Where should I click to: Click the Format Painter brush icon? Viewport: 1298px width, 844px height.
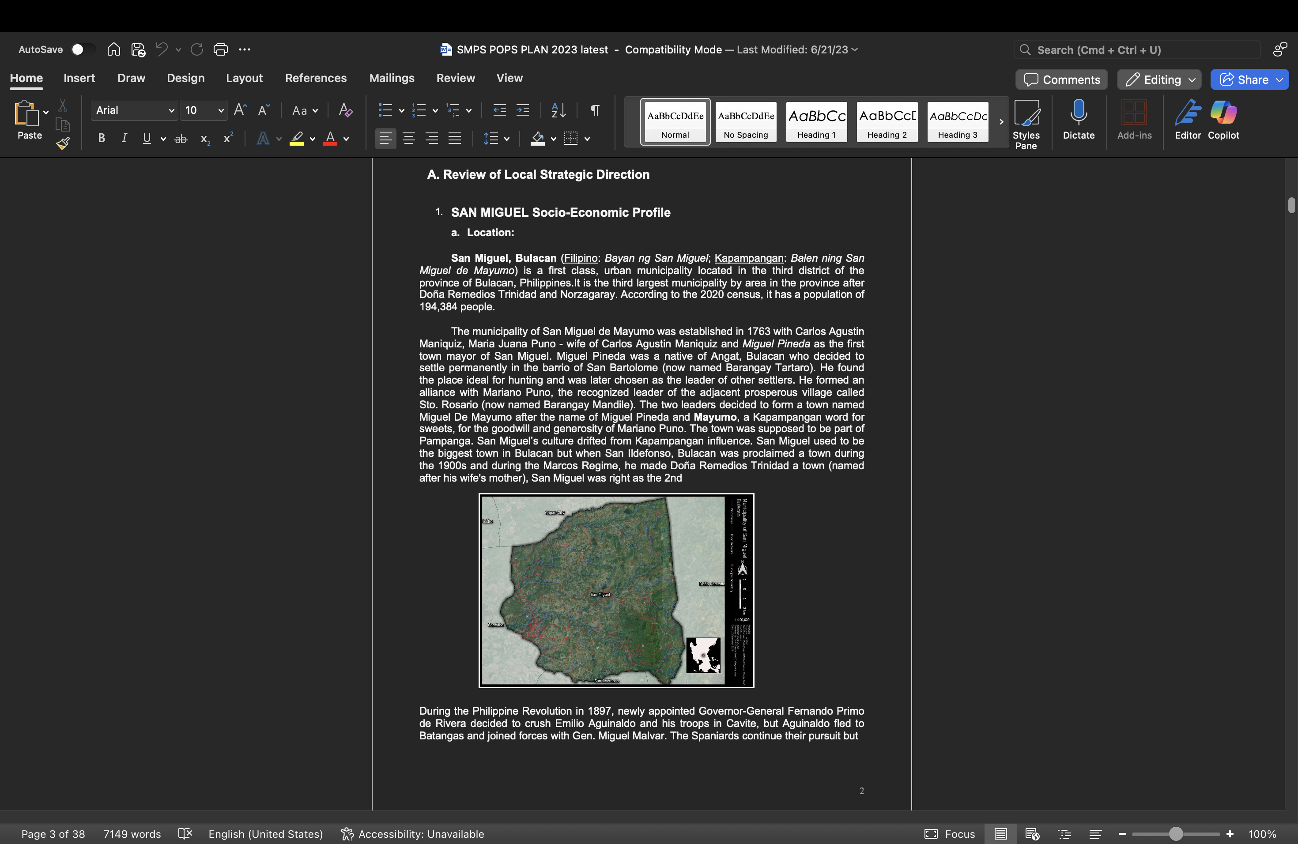63,143
